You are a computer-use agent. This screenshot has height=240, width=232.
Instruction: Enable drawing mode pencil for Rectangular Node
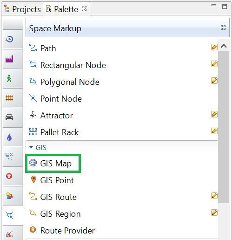pos(214,64)
